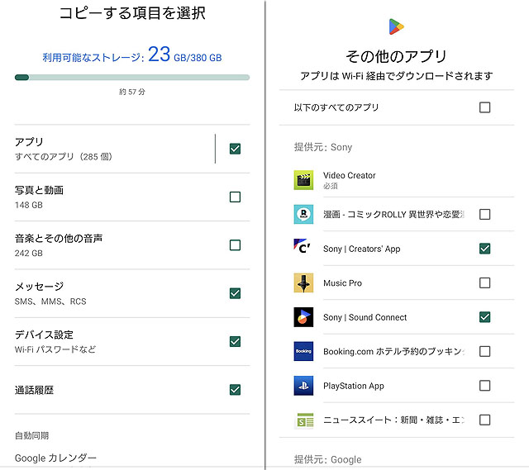Click the 242 GB size value
529x470 pixels.
(29, 254)
